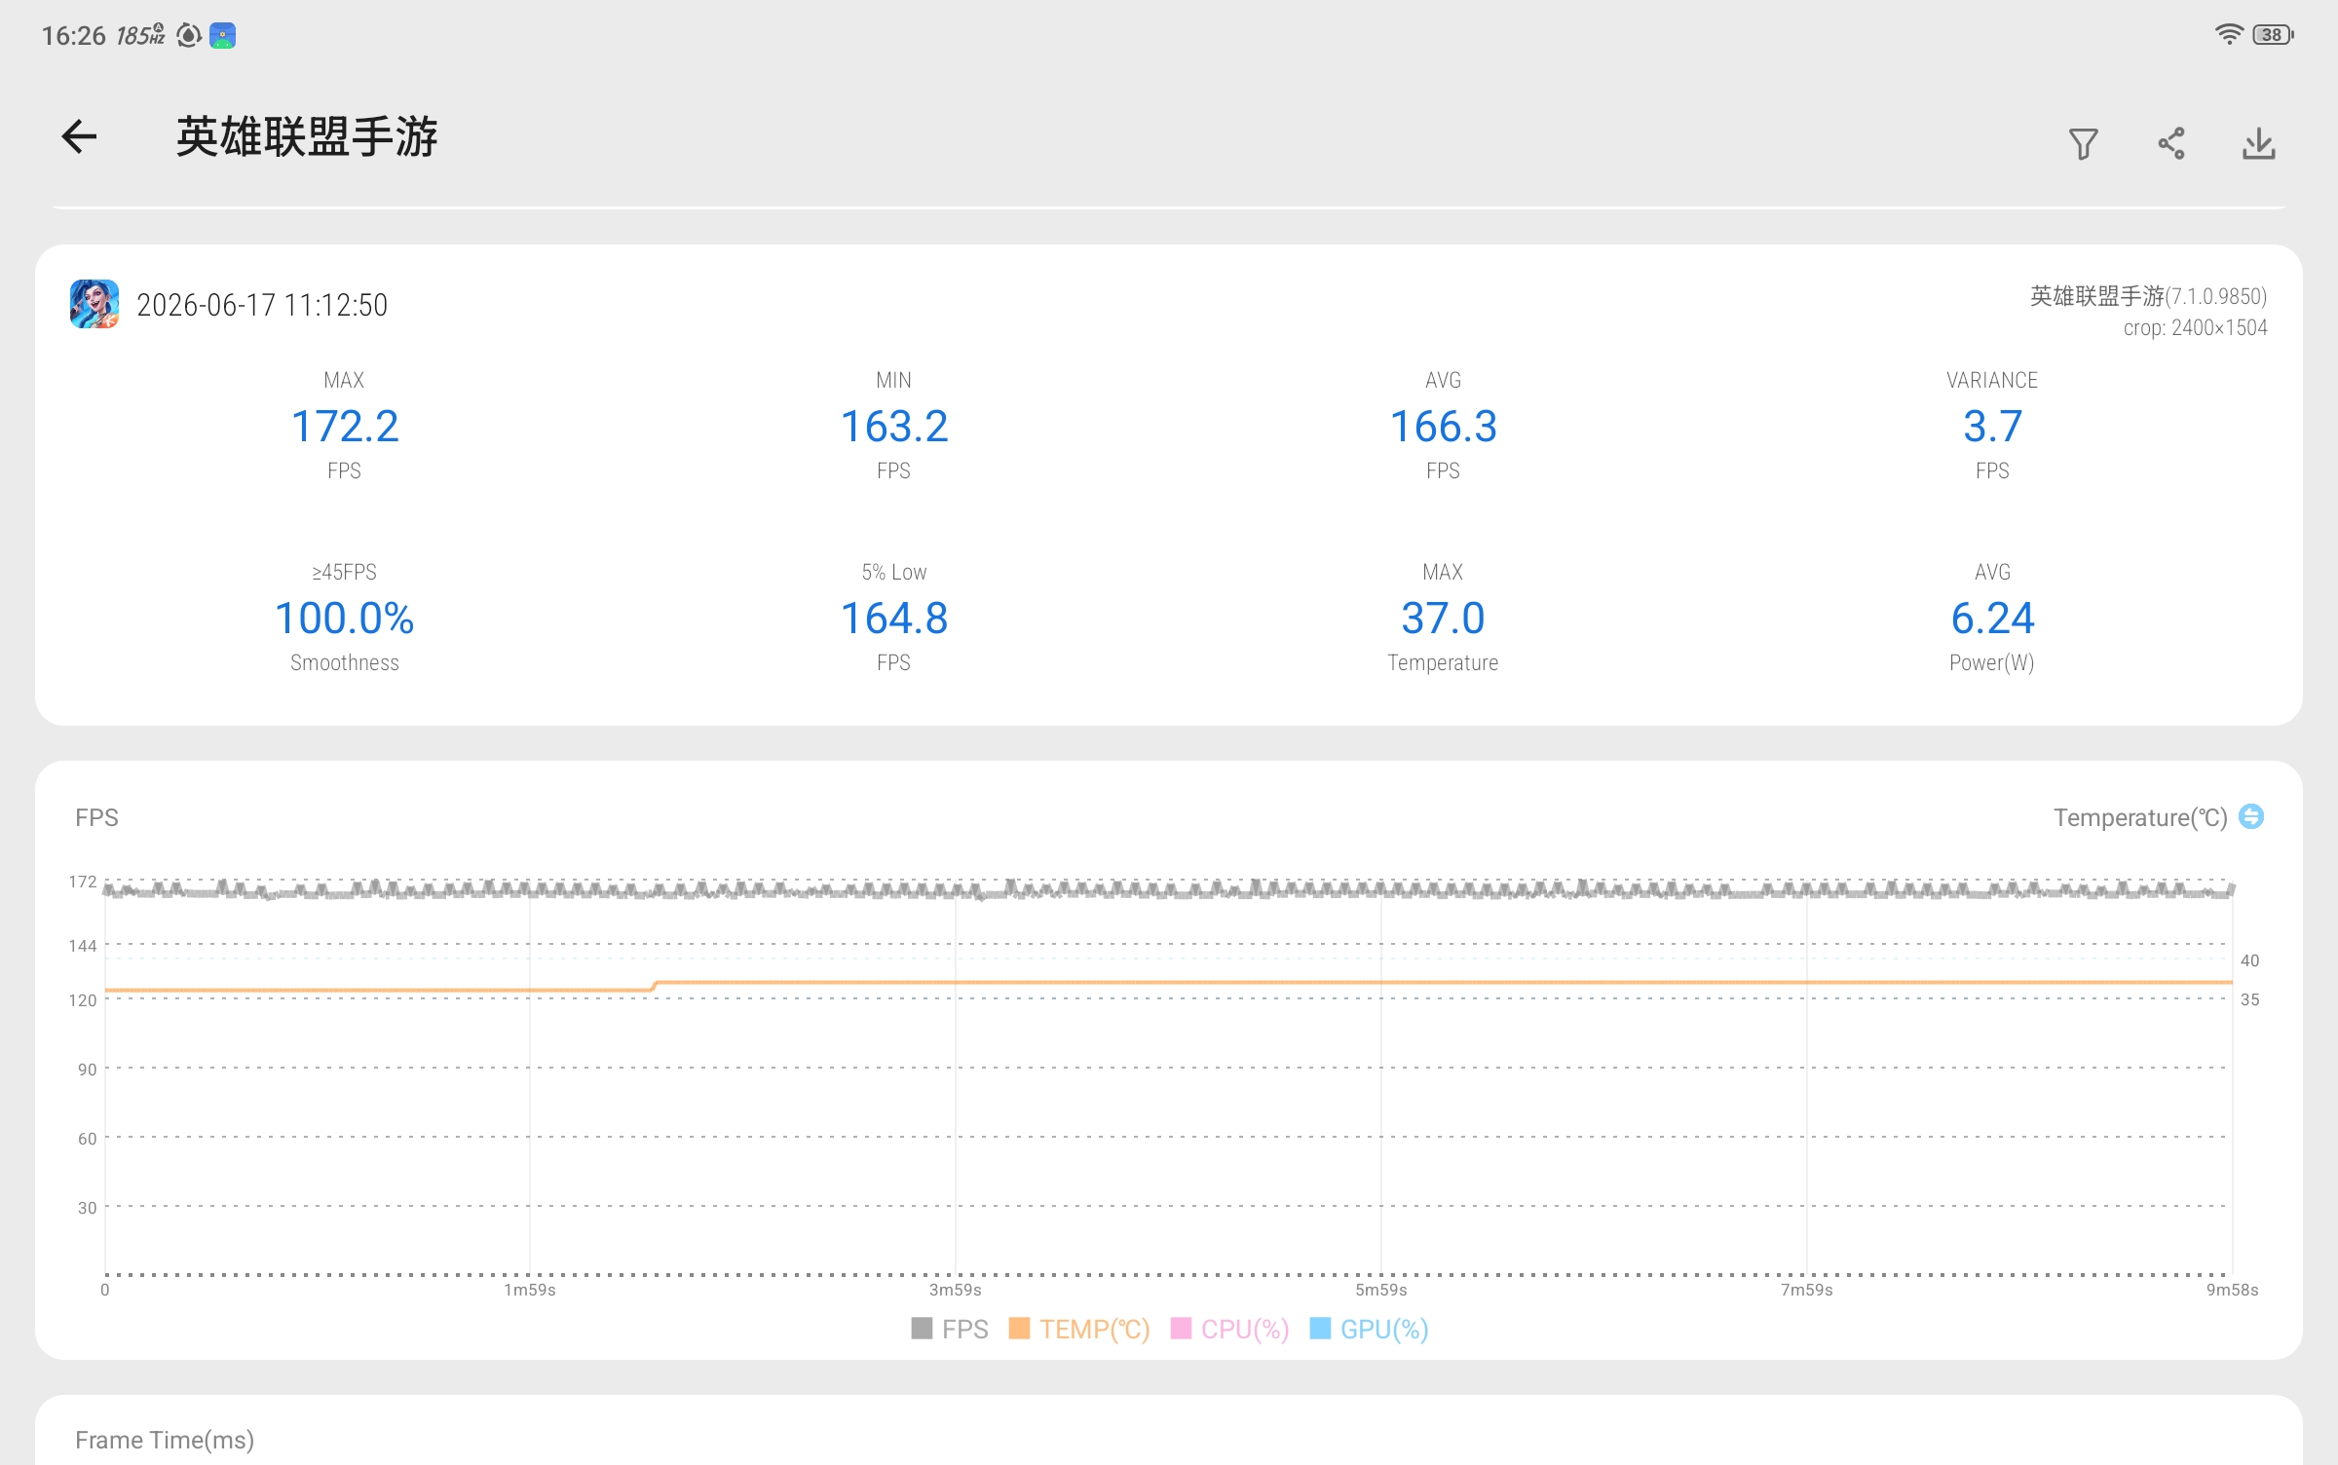Screen dimensions: 2338x1465
Task: Open the filter funnel icon
Action: click(x=2083, y=144)
